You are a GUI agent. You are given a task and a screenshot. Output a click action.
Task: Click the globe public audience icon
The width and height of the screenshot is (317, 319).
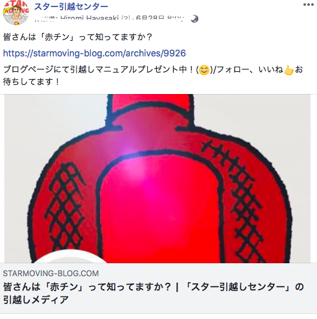point(194,19)
